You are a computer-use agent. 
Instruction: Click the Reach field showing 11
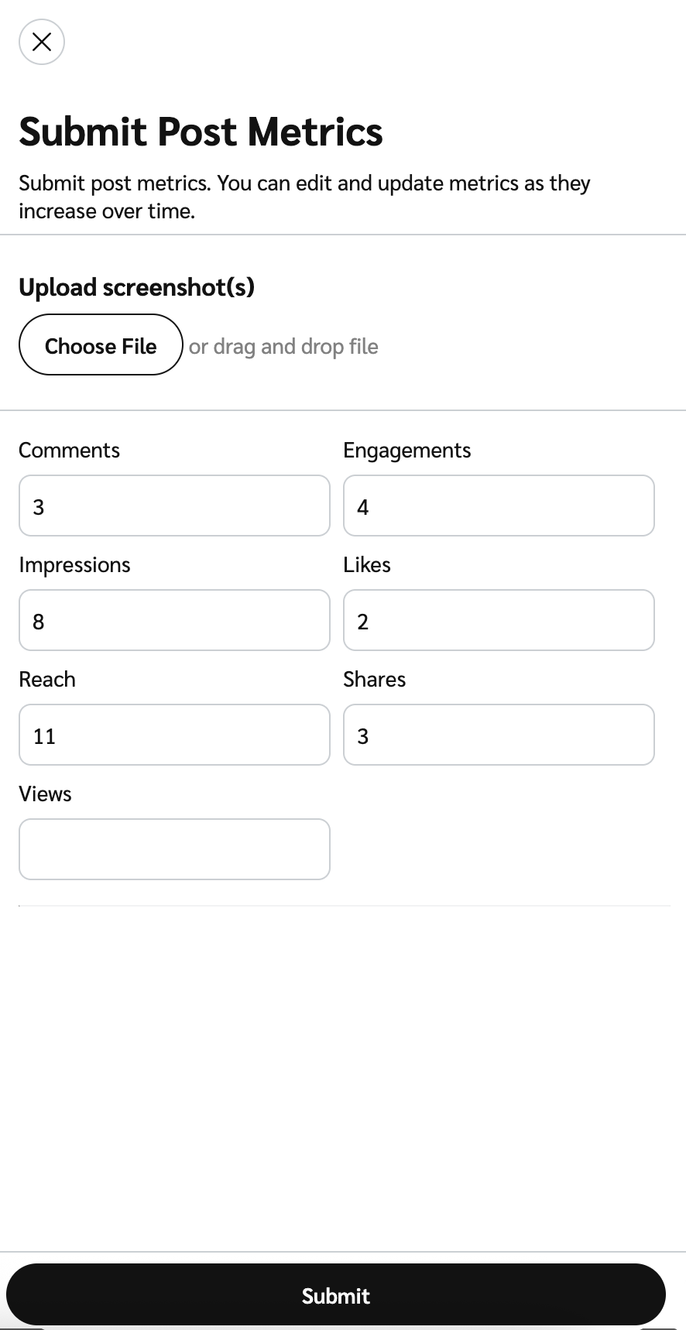pos(174,735)
